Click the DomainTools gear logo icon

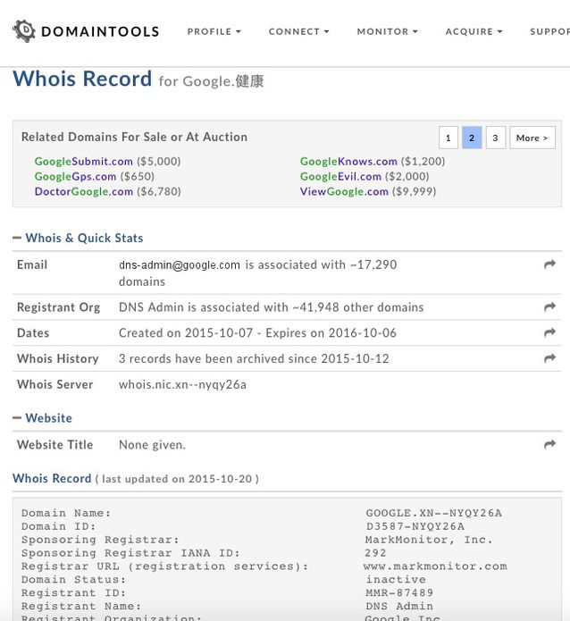(24, 31)
